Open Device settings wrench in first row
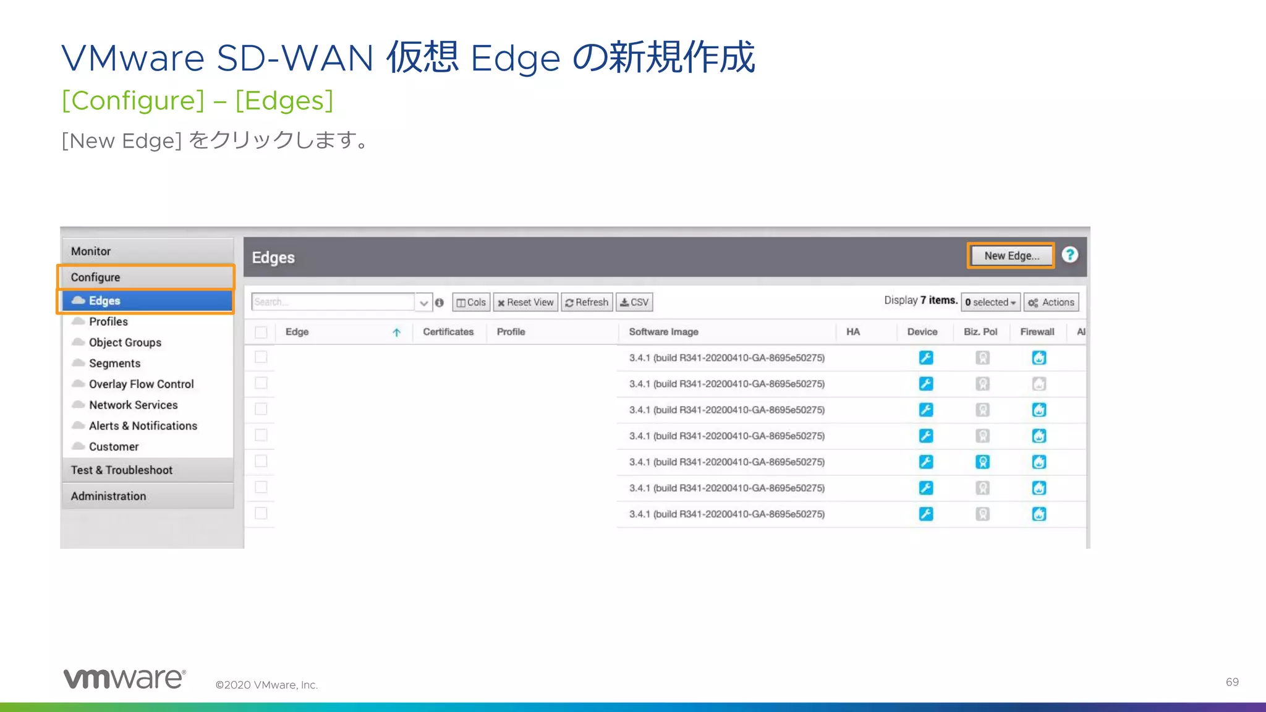The width and height of the screenshot is (1266, 712). coord(925,358)
